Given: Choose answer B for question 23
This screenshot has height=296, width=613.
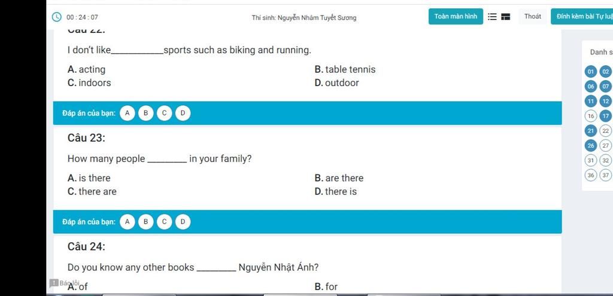Looking at the screenshot, I should [146, 222].
